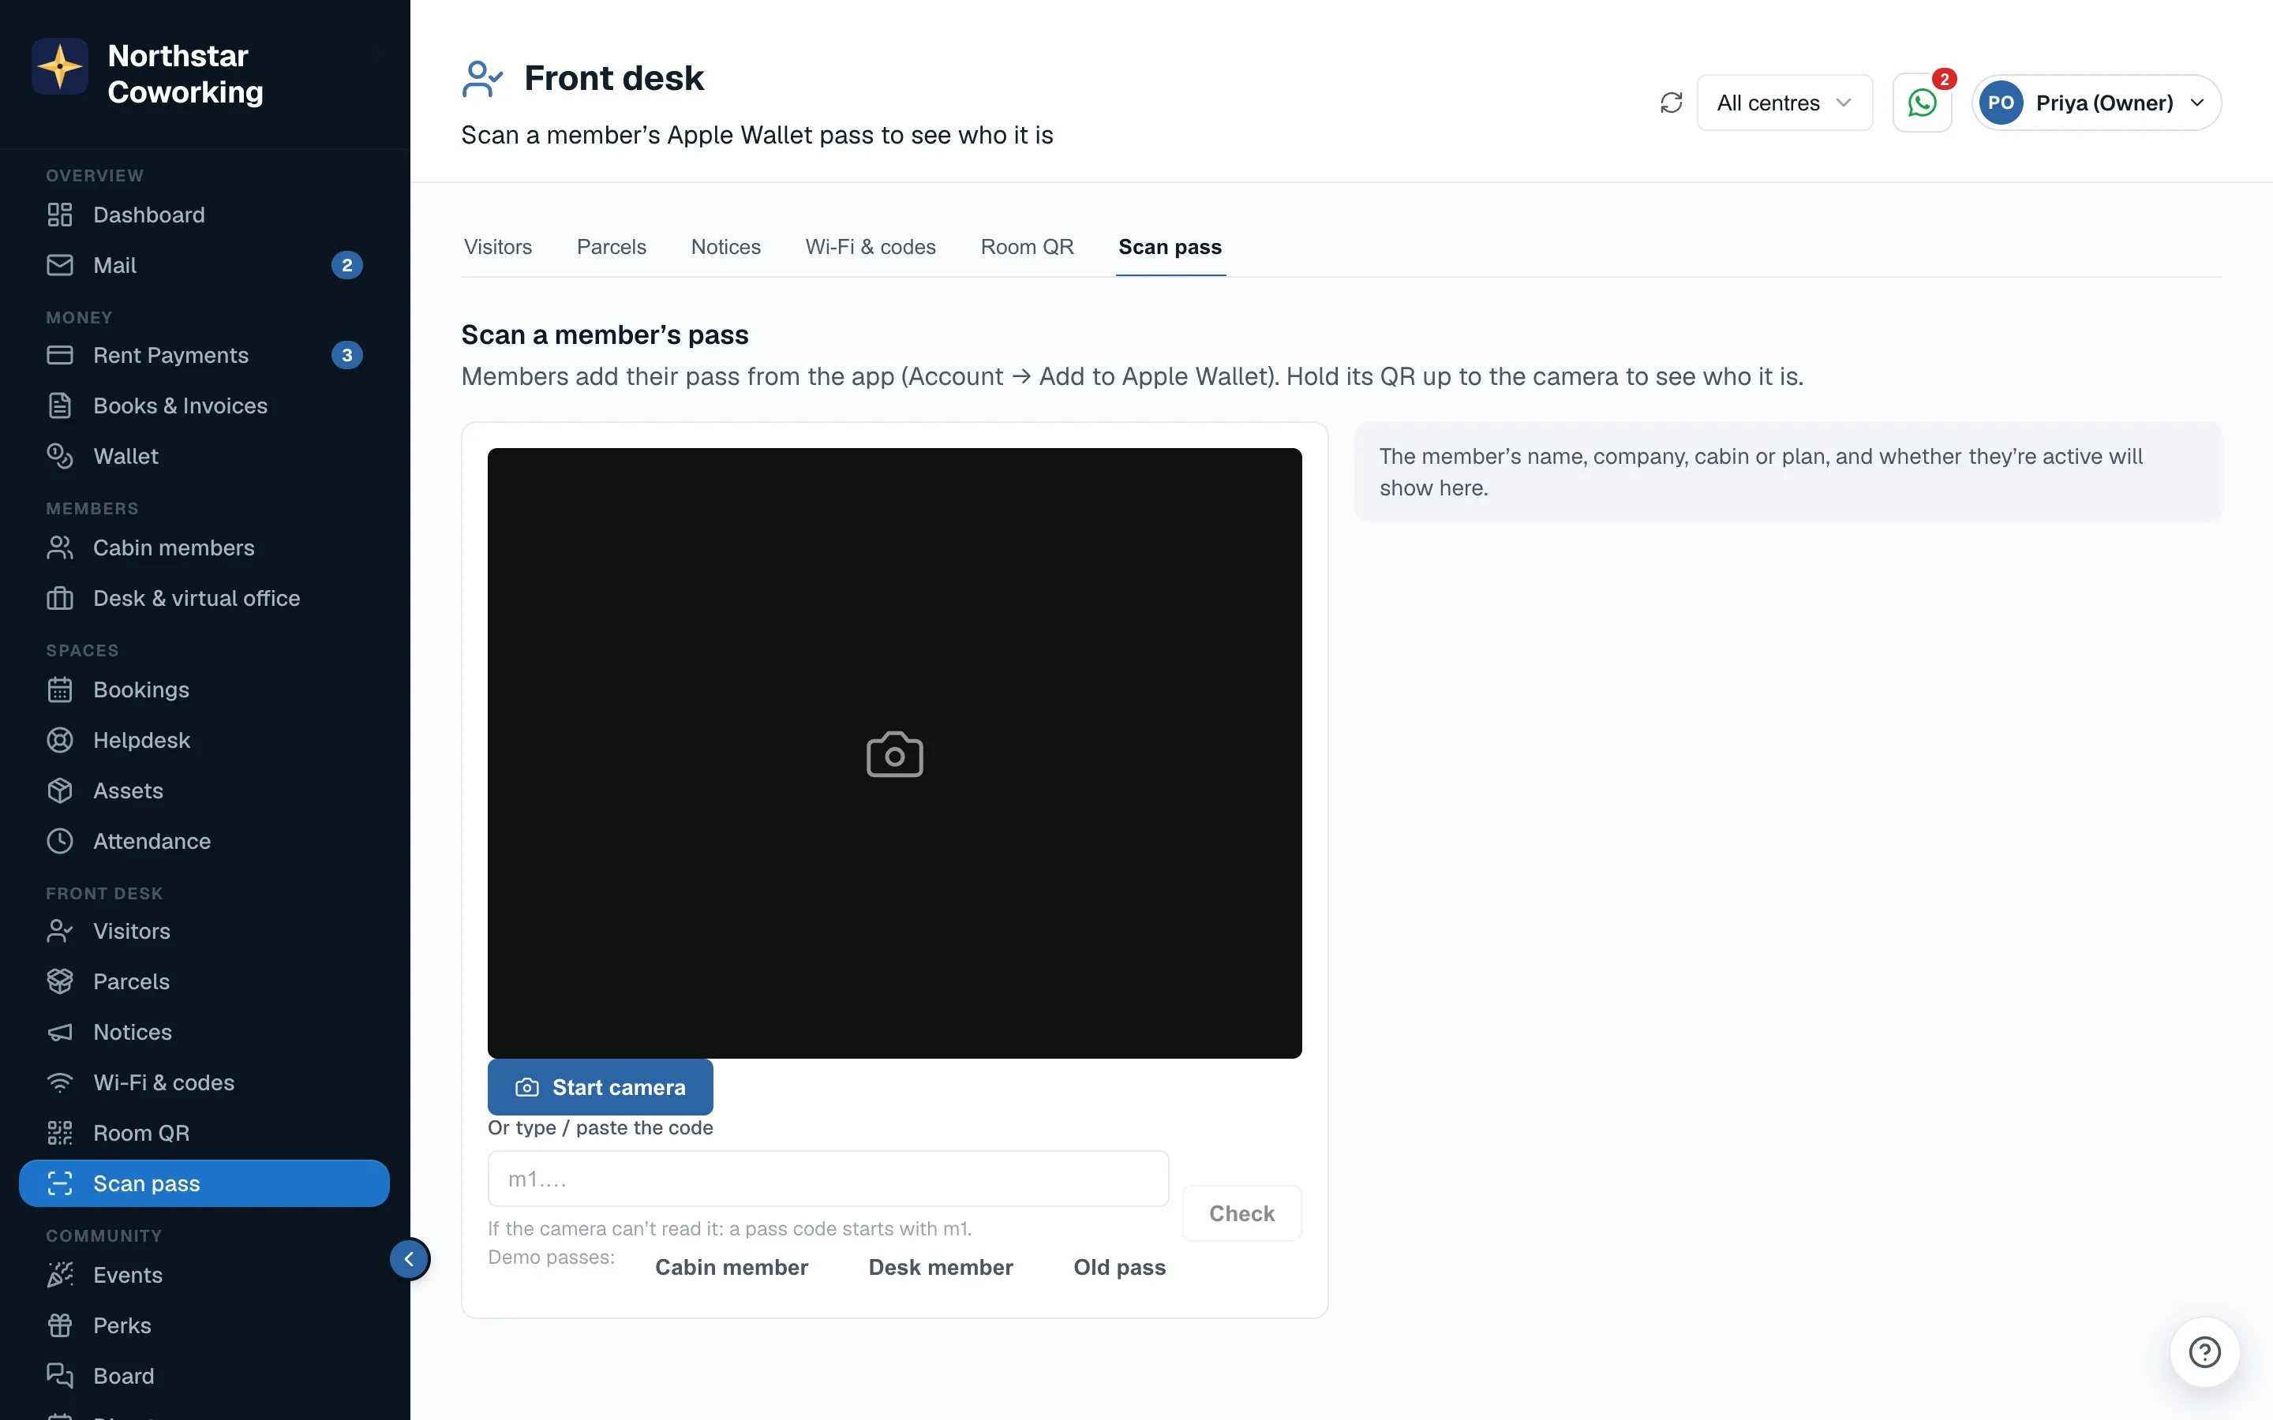Click the Wi-Fi & codes signal icon
2273x1420 pixels.
[x=60, y=1083]
